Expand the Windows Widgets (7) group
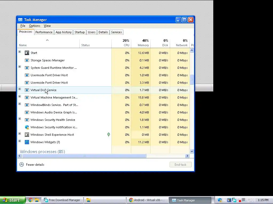 20,141
